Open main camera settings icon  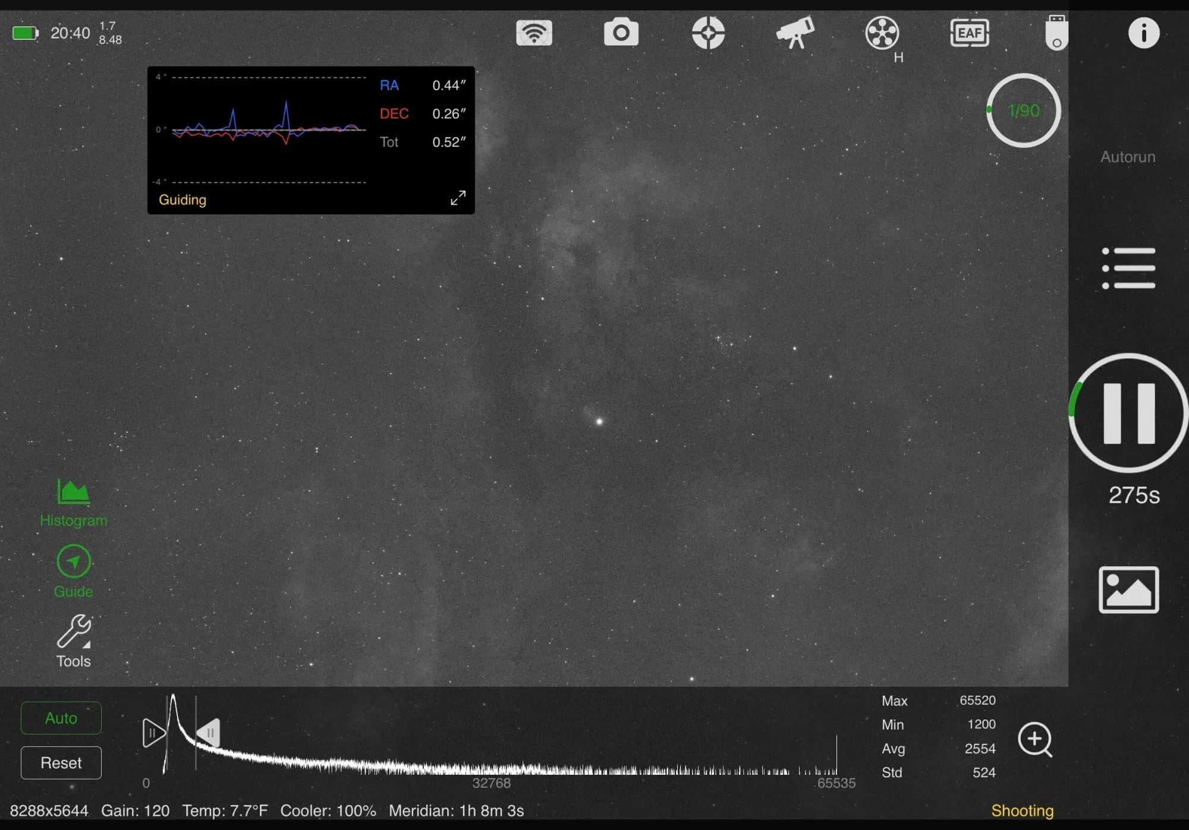pos(621,33)
